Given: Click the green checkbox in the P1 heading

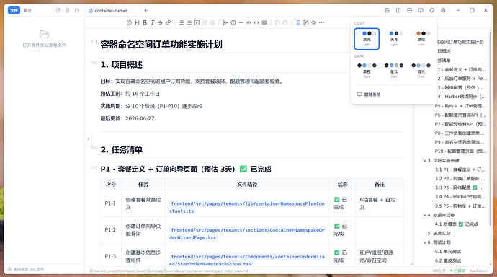Looking at the screenshot, I should [243, 169].
